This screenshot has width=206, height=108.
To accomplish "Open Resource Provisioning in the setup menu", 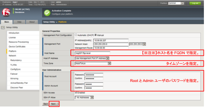I will pos(19,42).
